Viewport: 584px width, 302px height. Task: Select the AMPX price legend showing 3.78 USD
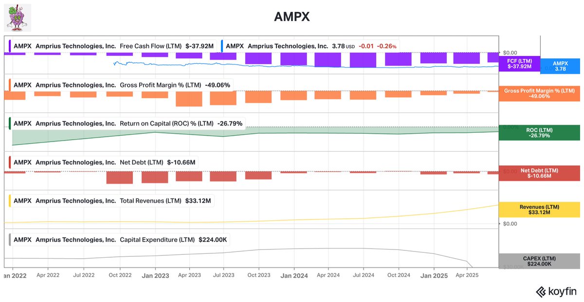click(310, 46)
